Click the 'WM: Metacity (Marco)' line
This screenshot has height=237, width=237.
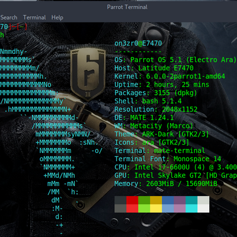click(x=154, y=126)
